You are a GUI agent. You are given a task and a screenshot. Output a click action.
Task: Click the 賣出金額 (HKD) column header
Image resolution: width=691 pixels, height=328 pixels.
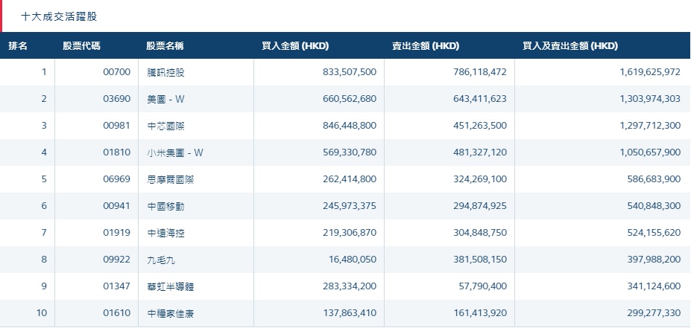[x=426, y=46]
